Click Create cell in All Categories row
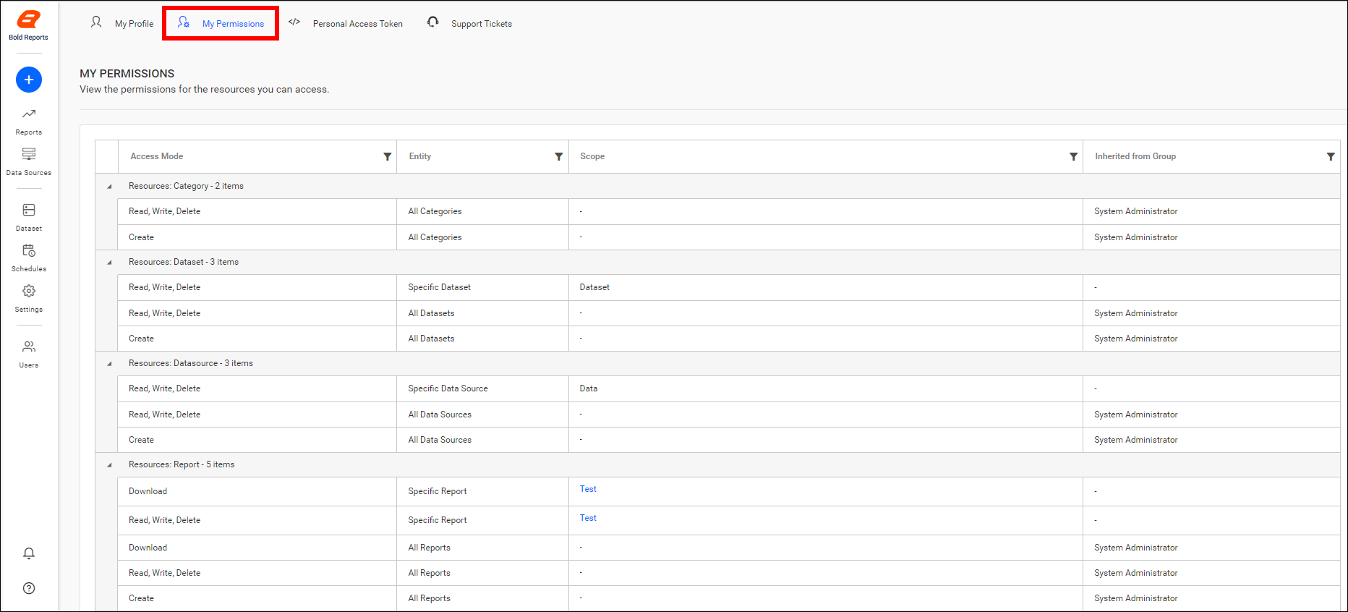This screenshot has height=612, width=1348. 257,237
